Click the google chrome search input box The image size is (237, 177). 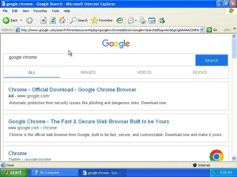pos(100,60)
